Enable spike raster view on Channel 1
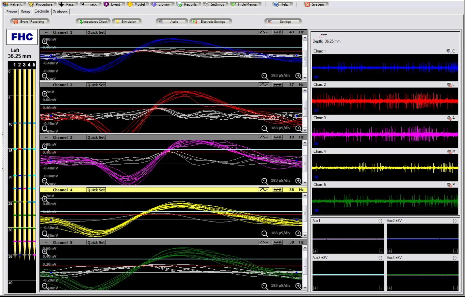This screenshot has width=465, height=297. (277, 32)
